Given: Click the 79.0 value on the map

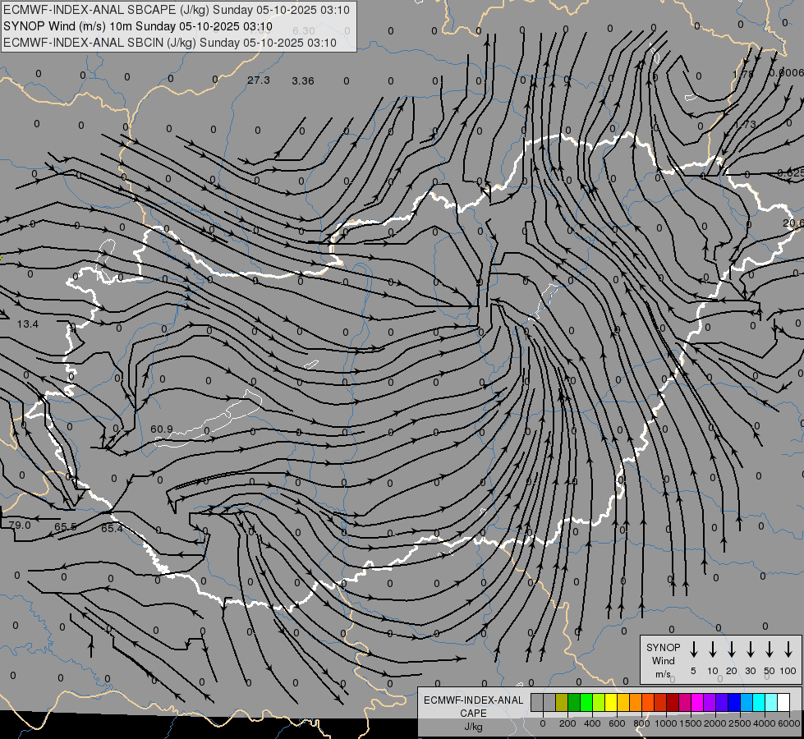Looking at the screenshot, I should tap(20, 526).
